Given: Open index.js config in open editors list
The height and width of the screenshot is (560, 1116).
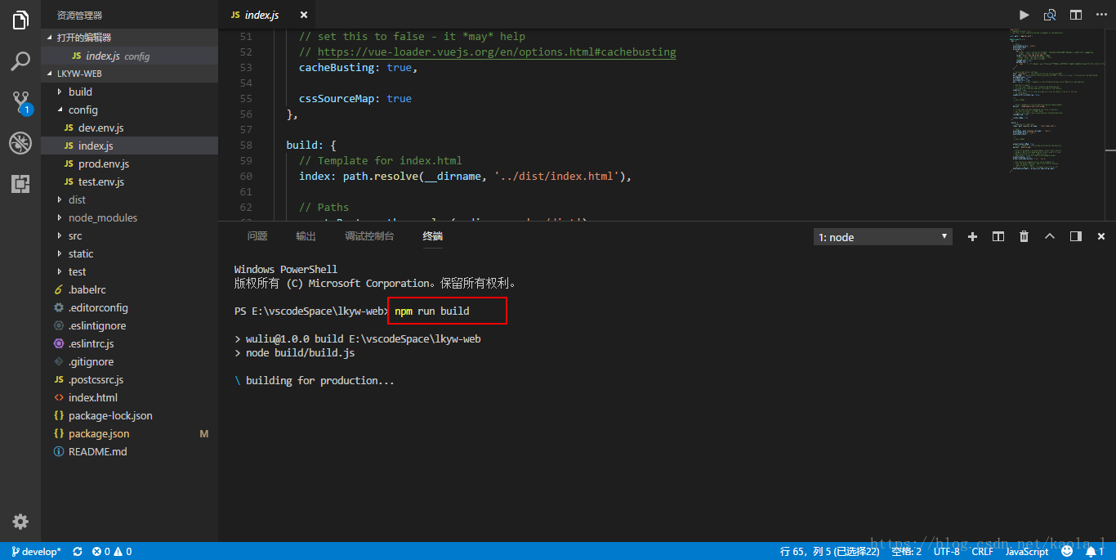Looking at the screenshot, I should click(129, 56).
